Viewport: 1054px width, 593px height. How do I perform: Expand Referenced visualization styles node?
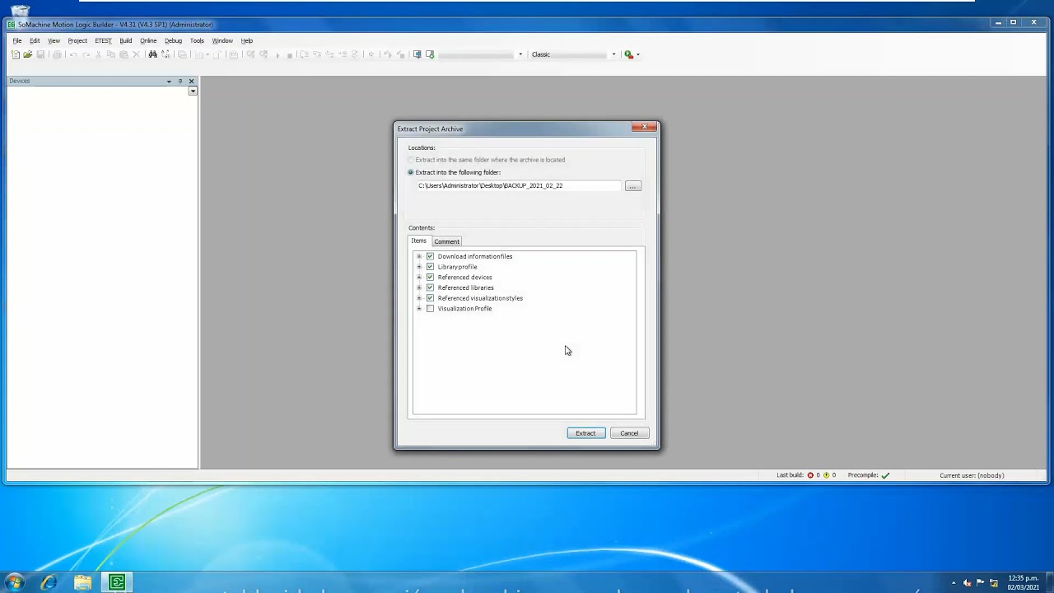[419, 298]
